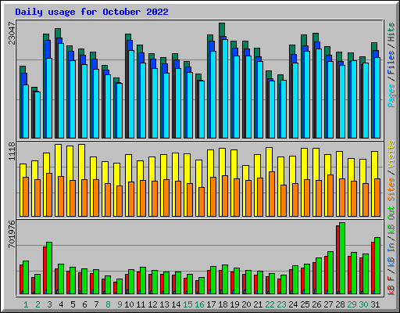This screenshot has height=313, width=400.
Task: Click day label 16 on the x-axis
Action: pyautogui.click(x=199, y=304)
